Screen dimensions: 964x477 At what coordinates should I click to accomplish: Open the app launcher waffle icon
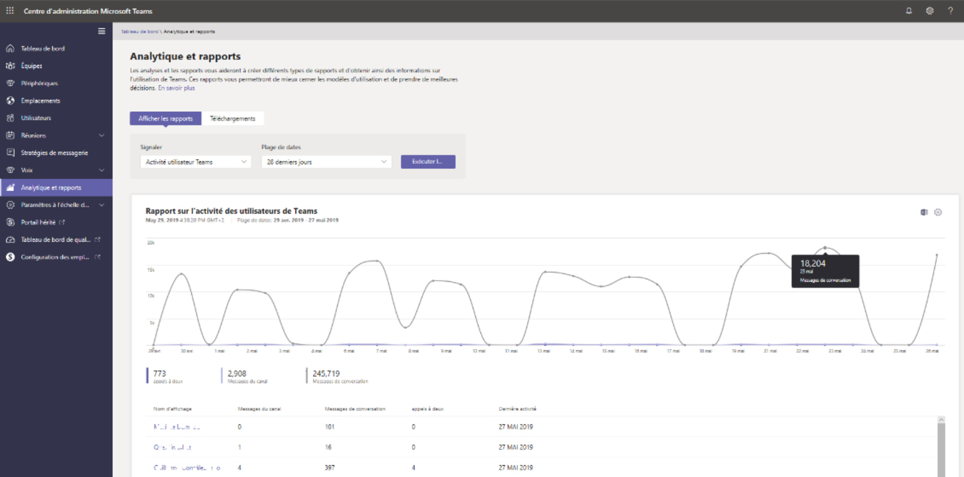pyautogui.click(x=10, y=11)
